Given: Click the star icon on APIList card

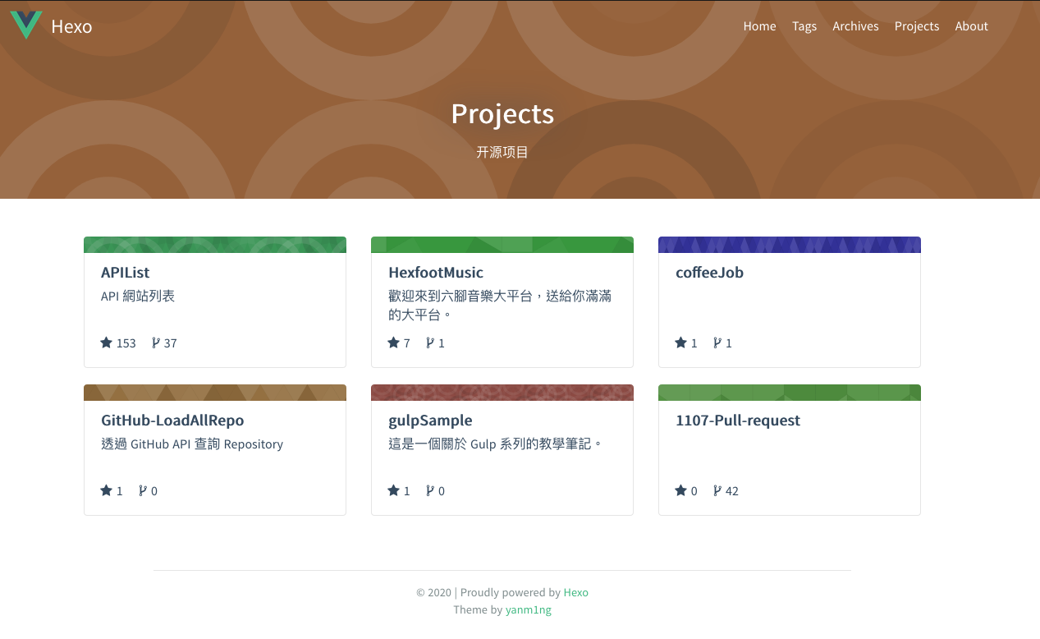Looking at the screenshot, I should [107, 342].
